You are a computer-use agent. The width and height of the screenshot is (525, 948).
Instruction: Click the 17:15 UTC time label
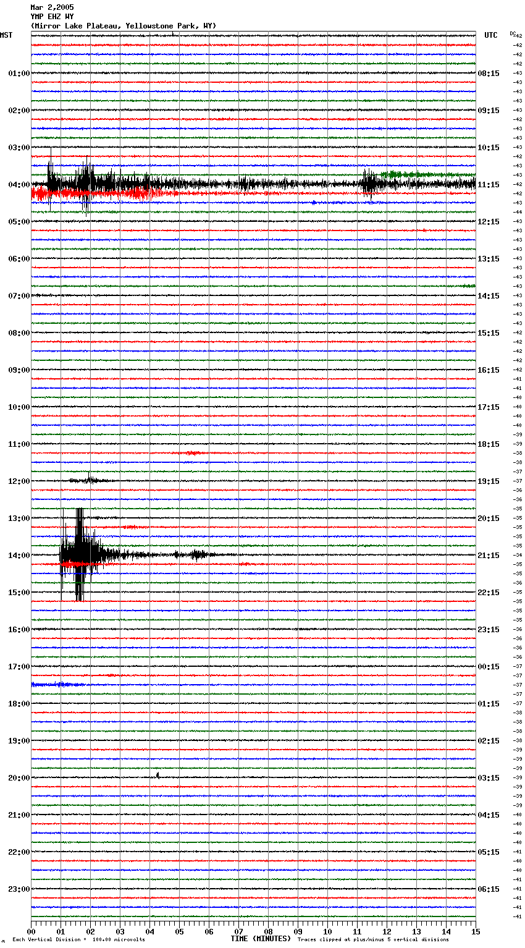tap(489, 407)
